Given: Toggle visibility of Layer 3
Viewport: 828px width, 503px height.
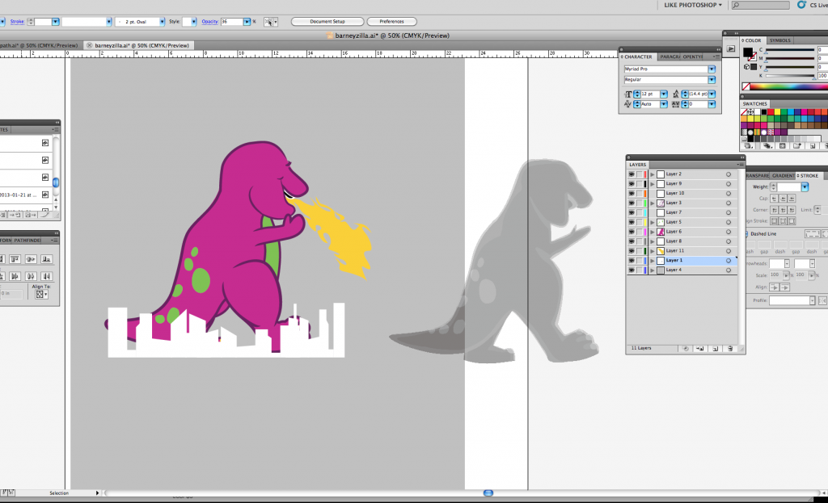Looking at the screenshot, I should pyautogui.click(x=631, y=203).
